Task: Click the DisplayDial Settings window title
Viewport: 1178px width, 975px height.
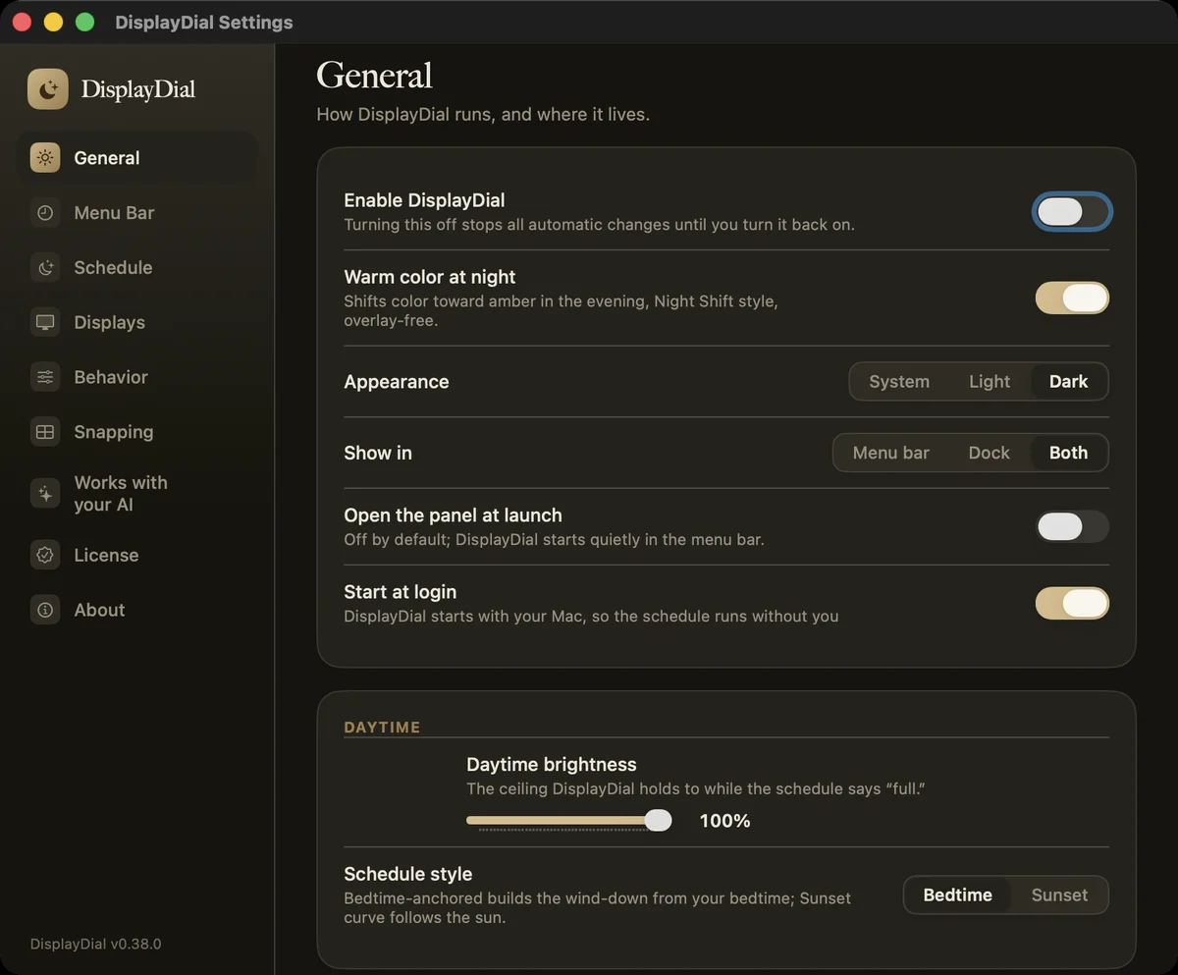Action: coord(204,23)
